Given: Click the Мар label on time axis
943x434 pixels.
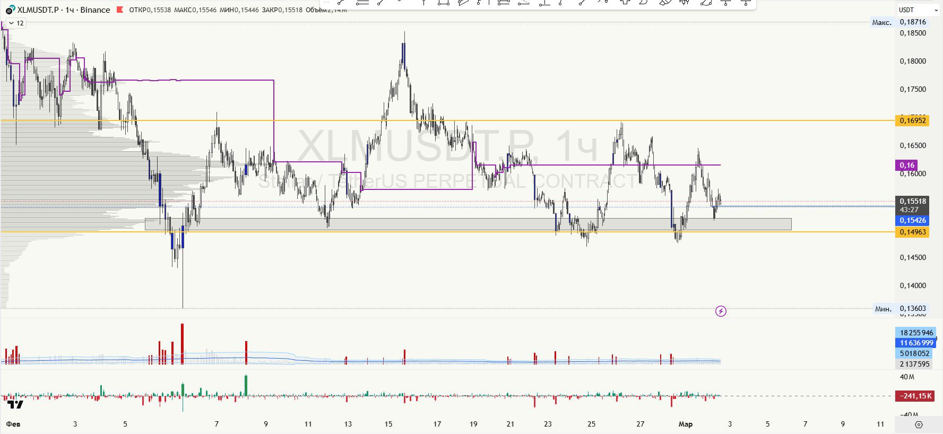Looking at the screenshot, I should (686, 424).
